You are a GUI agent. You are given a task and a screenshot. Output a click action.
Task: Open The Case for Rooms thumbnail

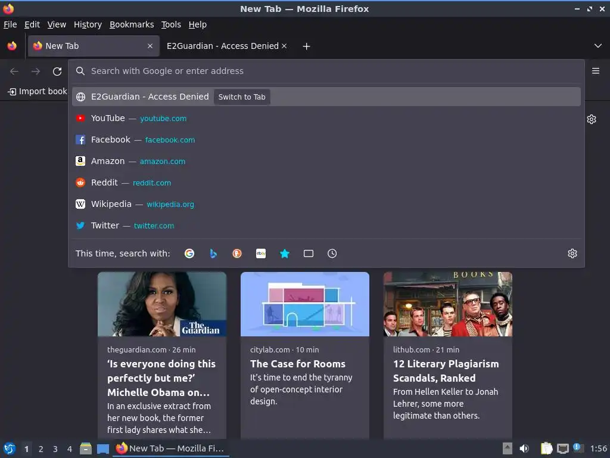click(x=305, y=304)
